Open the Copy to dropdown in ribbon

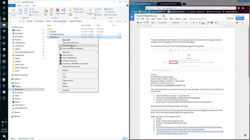click(51, 12)
